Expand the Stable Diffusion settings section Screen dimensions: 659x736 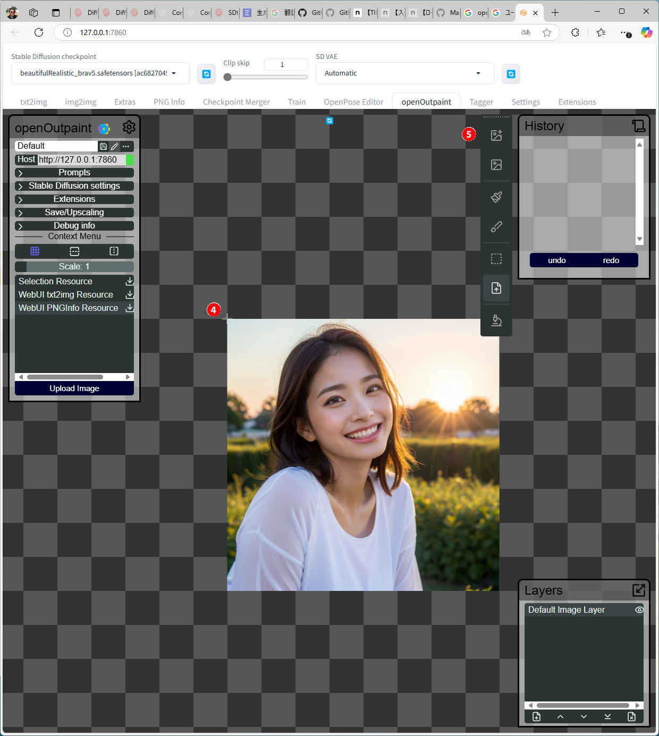click(74, 186)
